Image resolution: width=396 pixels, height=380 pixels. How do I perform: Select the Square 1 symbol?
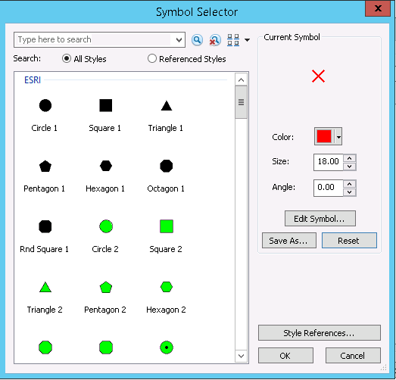[x=105, y=105]
